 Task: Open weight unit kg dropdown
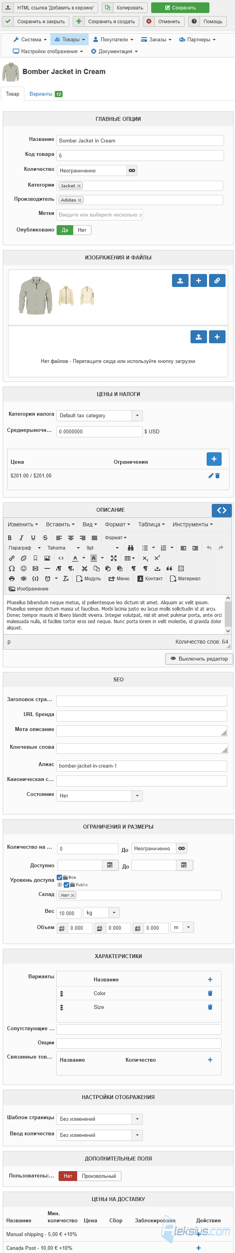(x=101, y=912)
